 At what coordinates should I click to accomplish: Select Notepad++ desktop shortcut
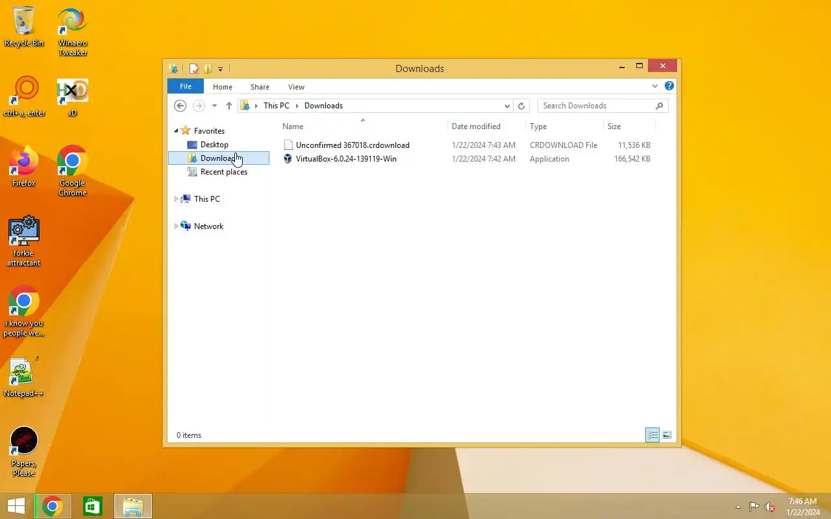(24, 377)
